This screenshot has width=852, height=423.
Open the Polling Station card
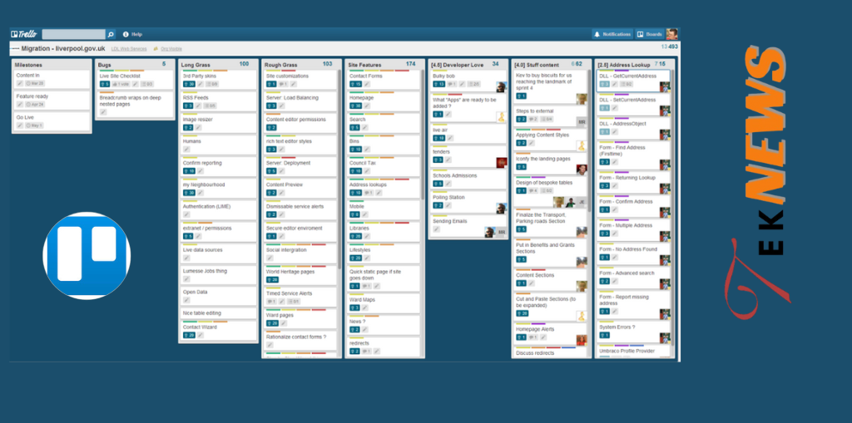click(x=468, y=201)
